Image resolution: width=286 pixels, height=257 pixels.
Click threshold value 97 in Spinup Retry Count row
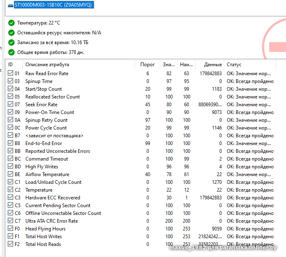click(x=148, y=120)
